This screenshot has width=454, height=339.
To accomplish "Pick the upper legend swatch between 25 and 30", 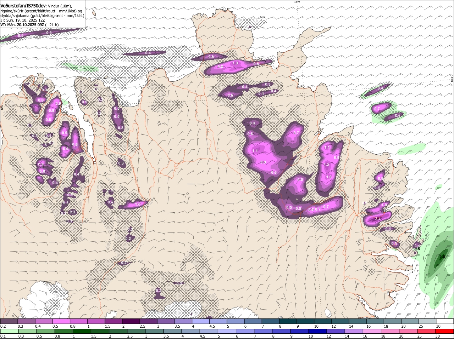I will coord(427,321).
